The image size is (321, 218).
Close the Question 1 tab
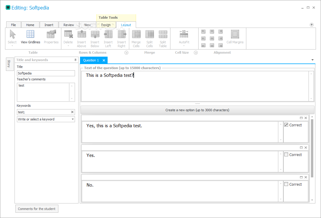[104, 60]
